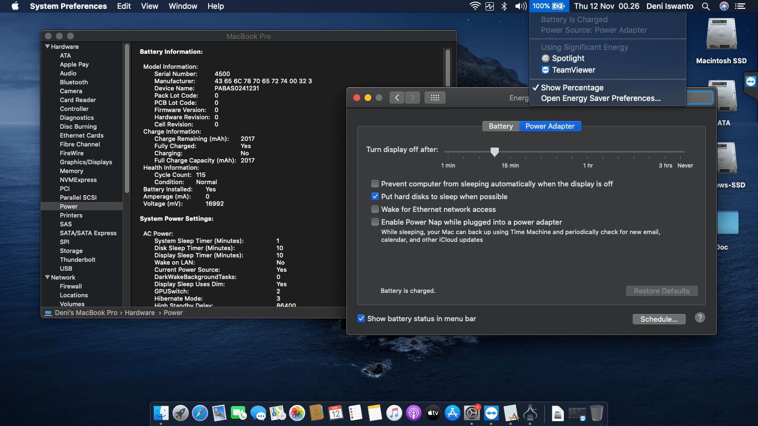The width and height of the screenshot is (758, 426).
Task: Click the Schedule... button
Action: [x=659, y=319]
